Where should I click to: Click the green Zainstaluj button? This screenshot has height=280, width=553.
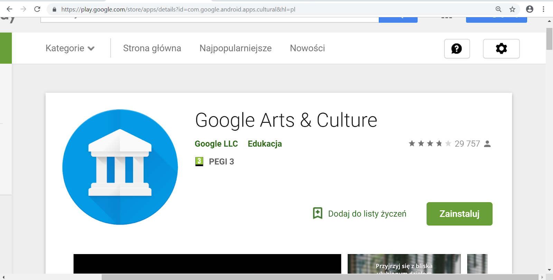coord(459,214)
